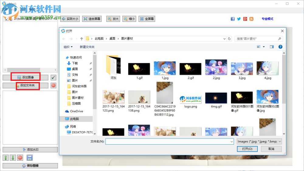Click the green checkmark button beside 添加图像
This screenshot has height=171, width=304.
[x=53, y=77]
